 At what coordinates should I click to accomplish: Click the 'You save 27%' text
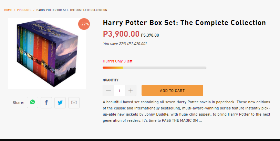tap(125, 44)
